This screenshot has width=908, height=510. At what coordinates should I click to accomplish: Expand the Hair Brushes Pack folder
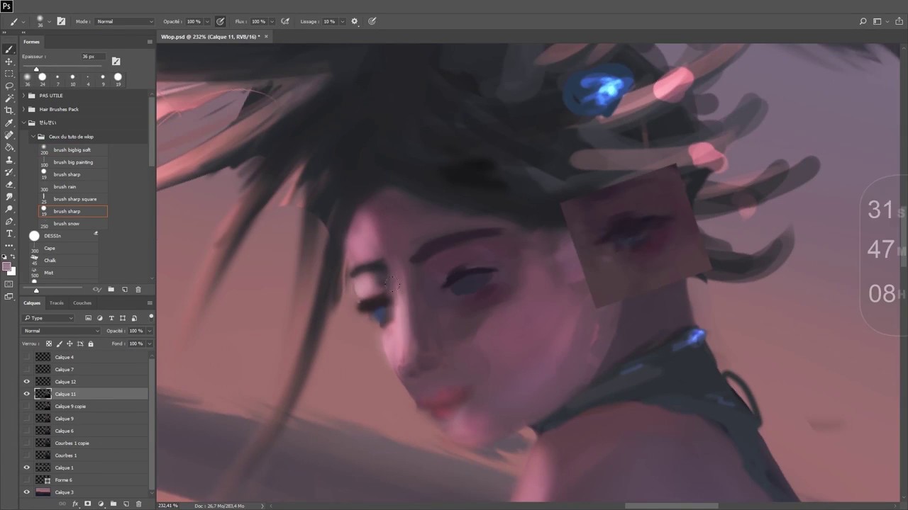pos(23,109)
